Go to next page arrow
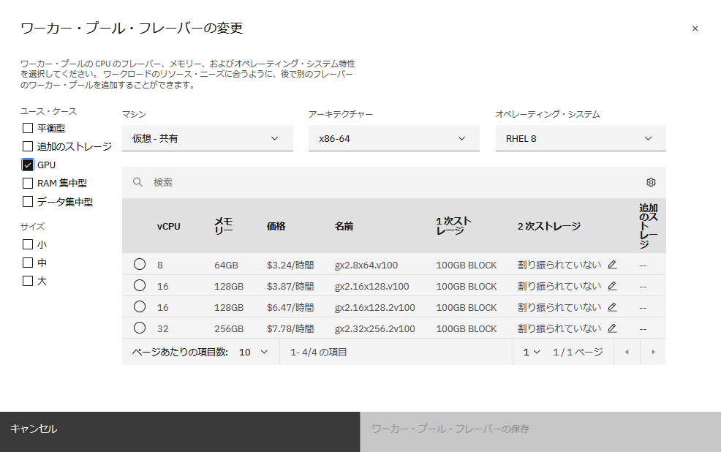 coord(653,353)
